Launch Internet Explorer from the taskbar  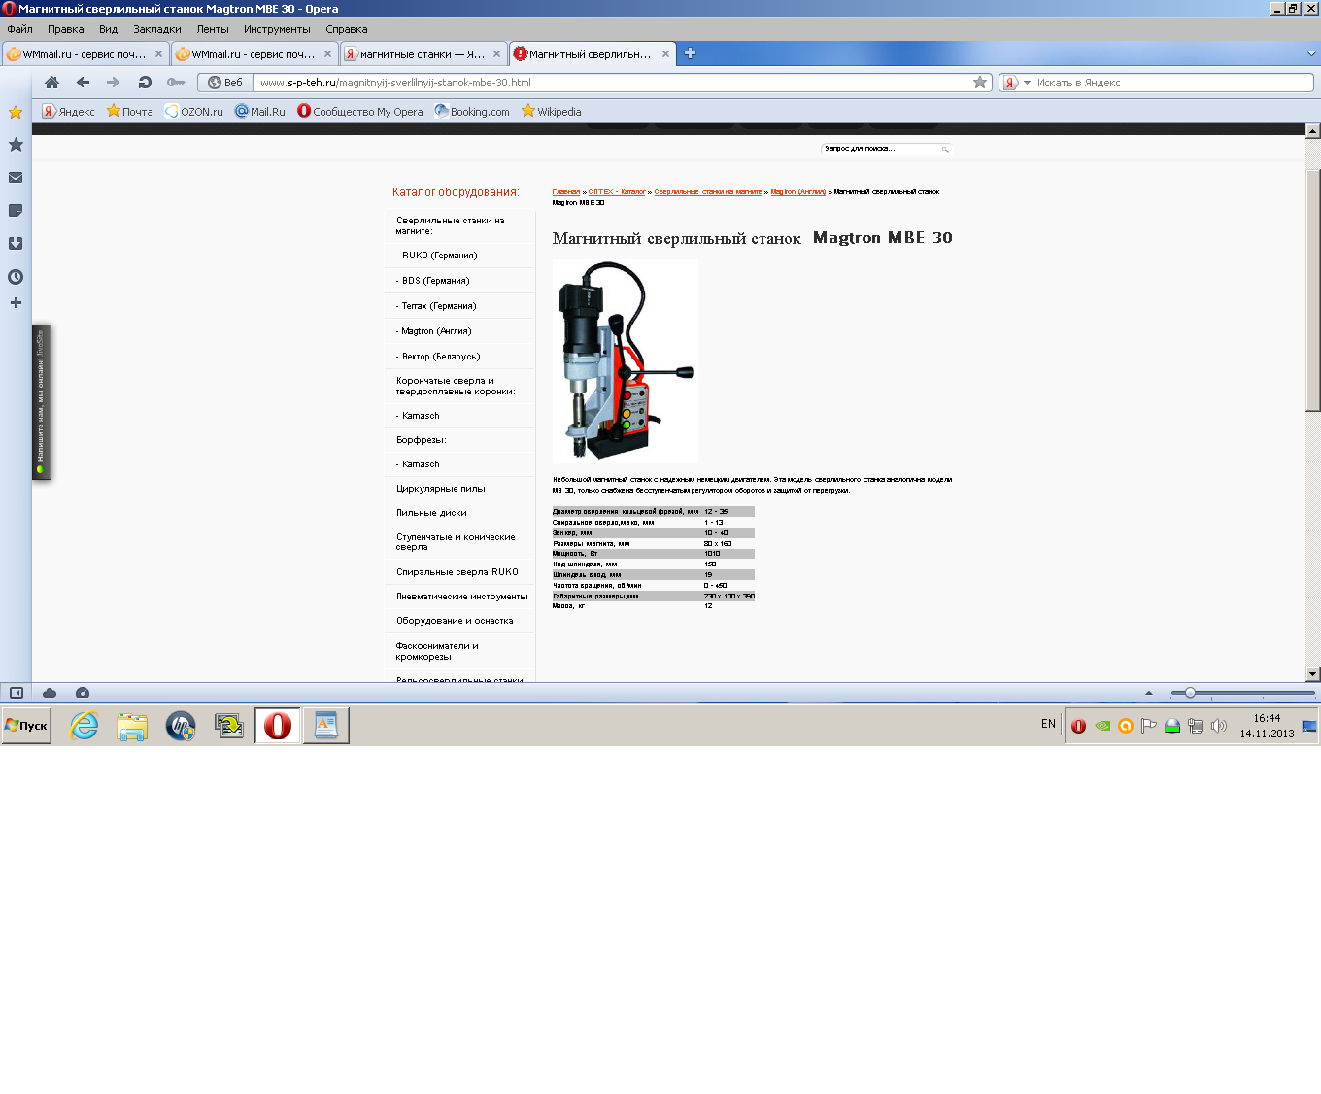coord(85,726)
